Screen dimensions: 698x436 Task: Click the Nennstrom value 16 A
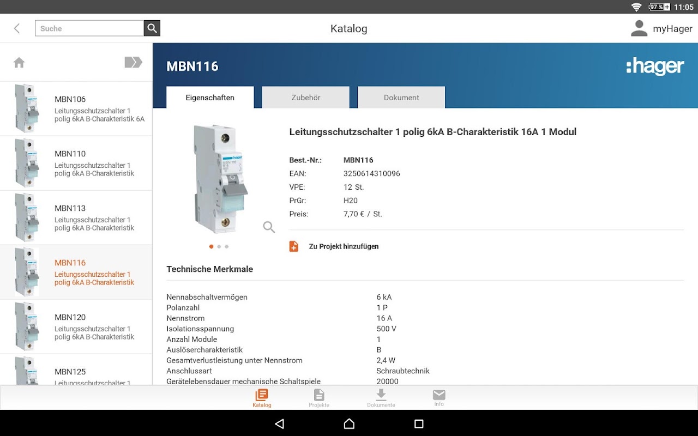pos(384,318)
